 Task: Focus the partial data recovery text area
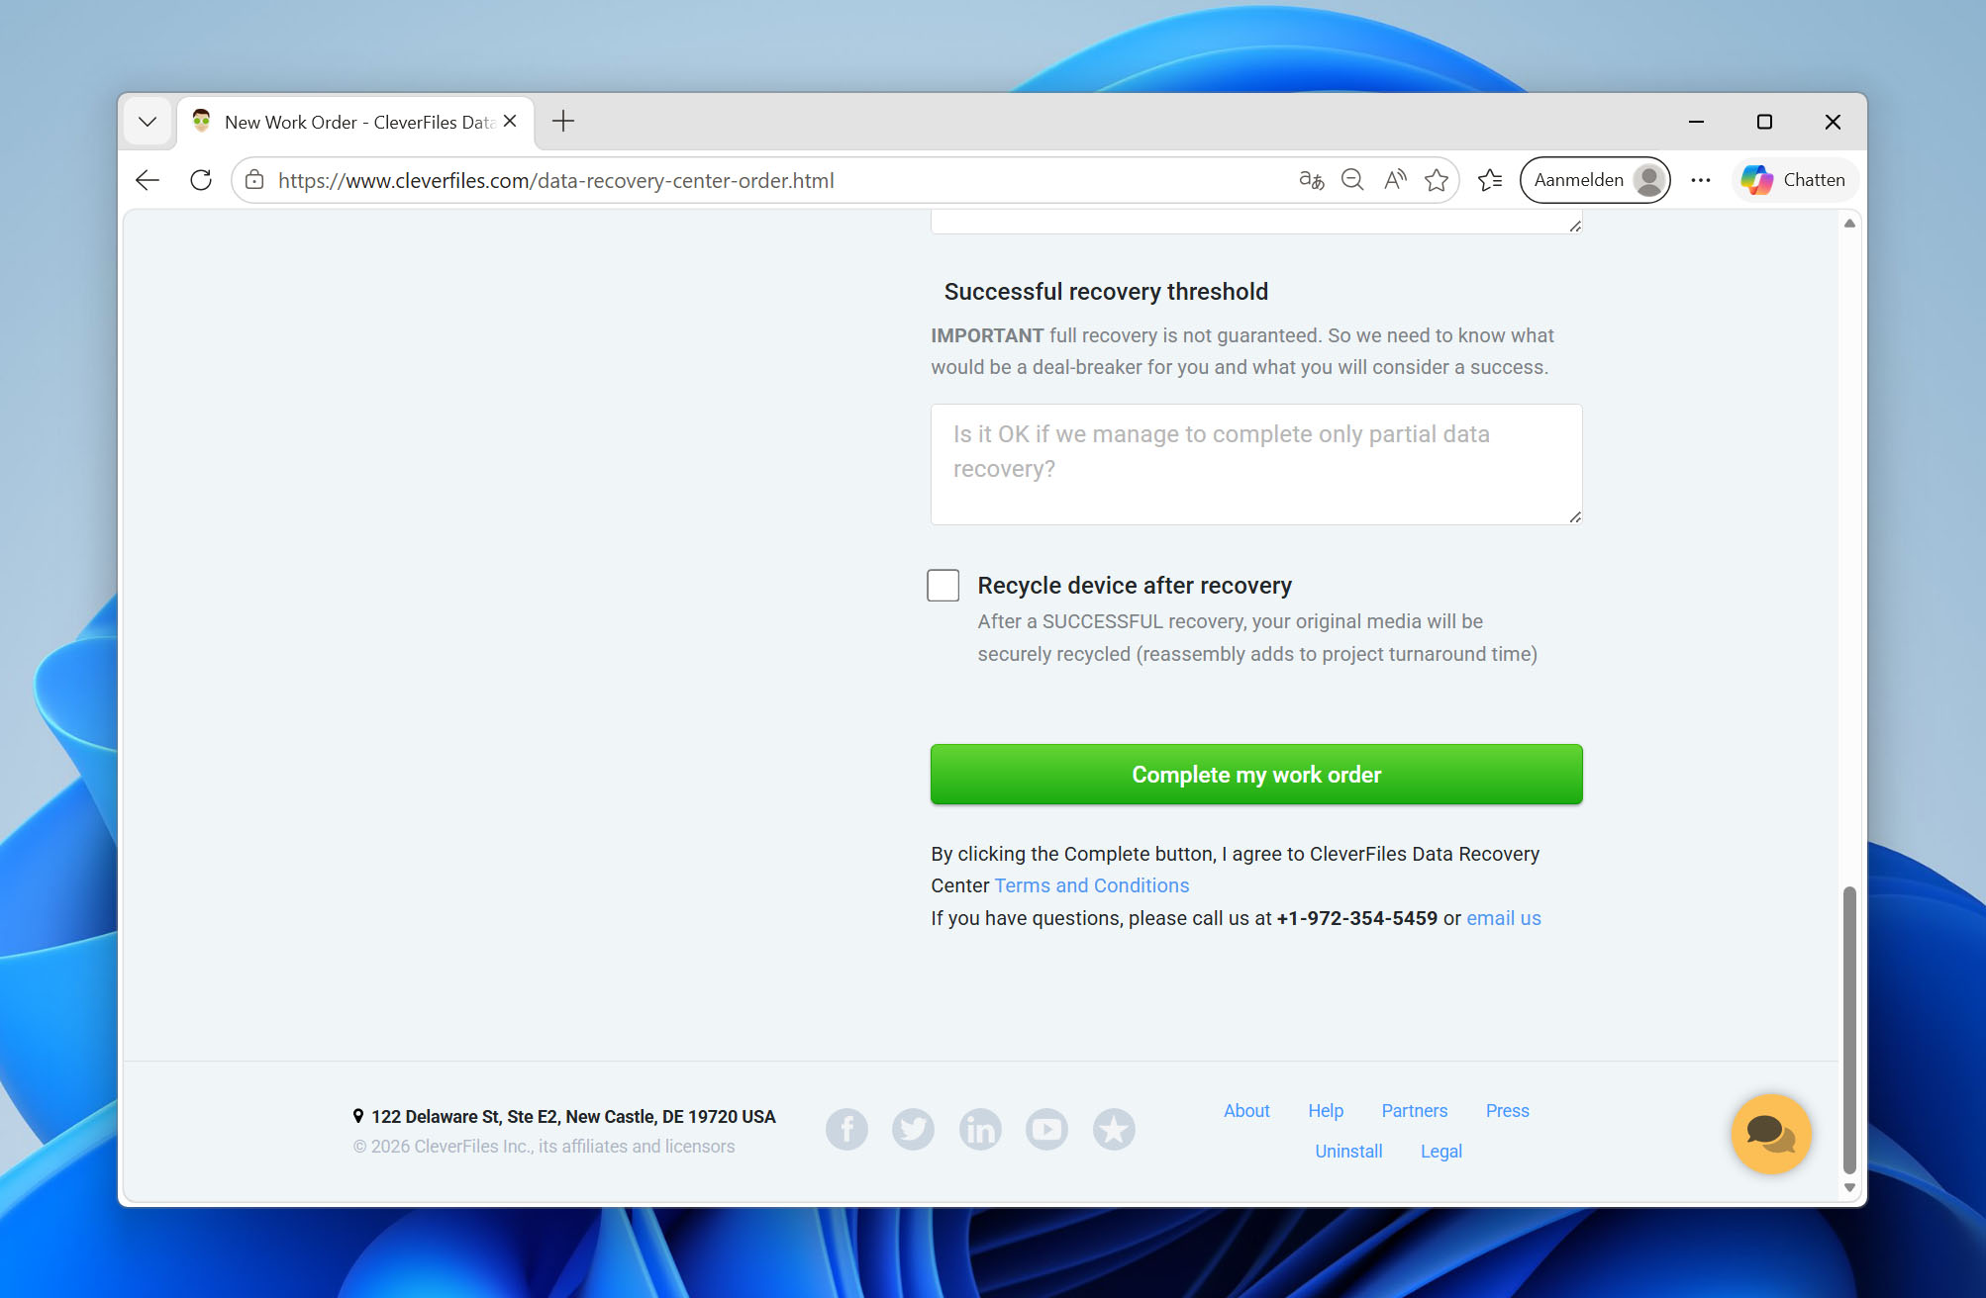[1256, 464]
